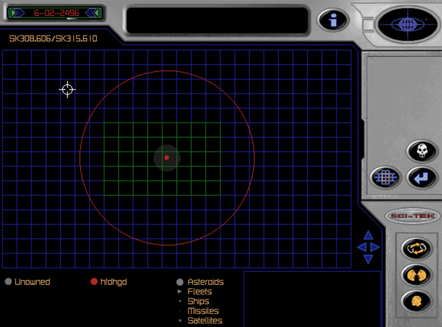Image resolution: width=442 pixels, height=327 pixels.
Task: Toggle the Asteroids legend marker
Action: [180, 282]
